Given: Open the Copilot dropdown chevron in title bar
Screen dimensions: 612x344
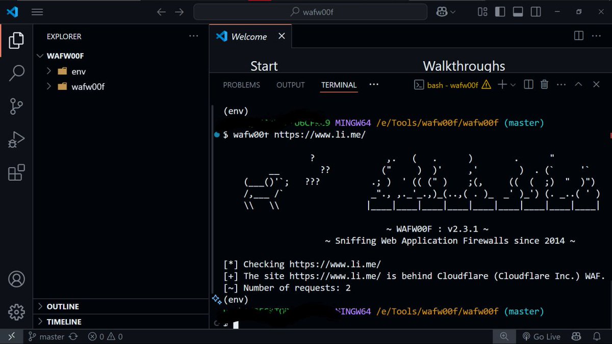Looking at the screenshot, I should (453, 12).
